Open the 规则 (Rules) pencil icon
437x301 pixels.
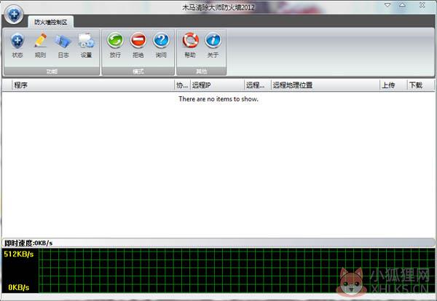pos(40,45)
